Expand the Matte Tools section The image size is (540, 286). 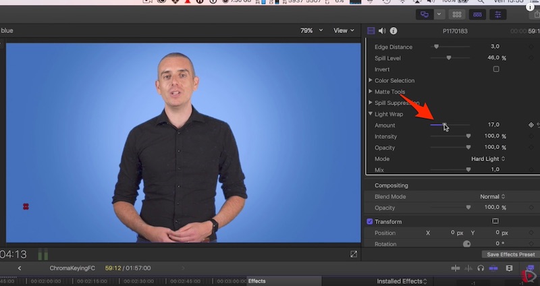click(x=370, y=91)
